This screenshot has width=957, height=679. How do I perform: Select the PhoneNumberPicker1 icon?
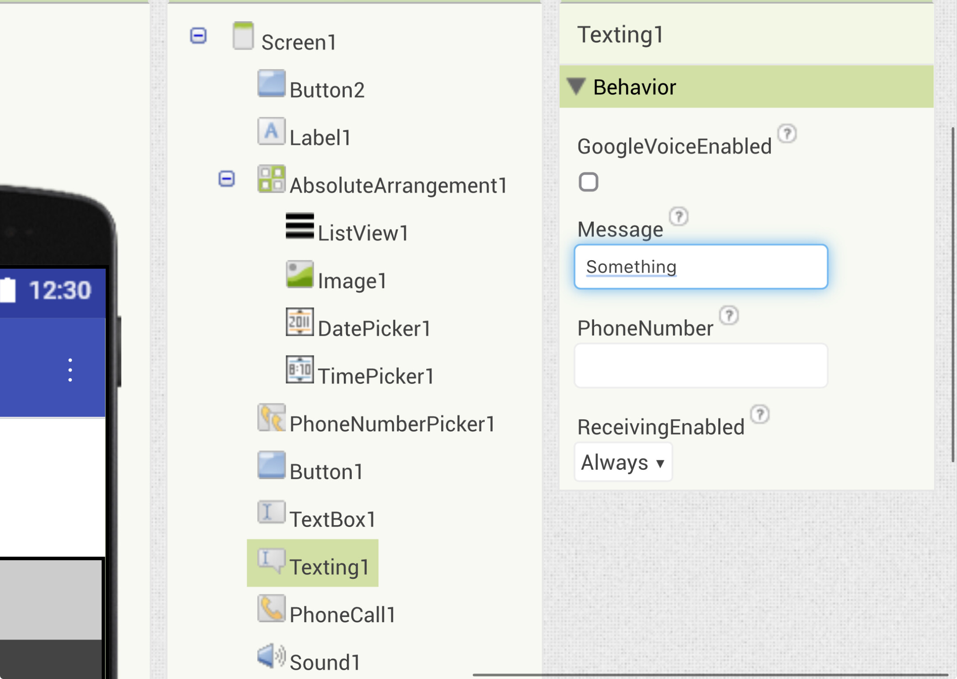click(271, 418)
